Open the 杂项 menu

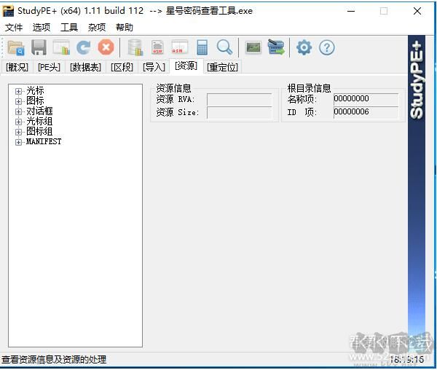(x=97, y=27)
